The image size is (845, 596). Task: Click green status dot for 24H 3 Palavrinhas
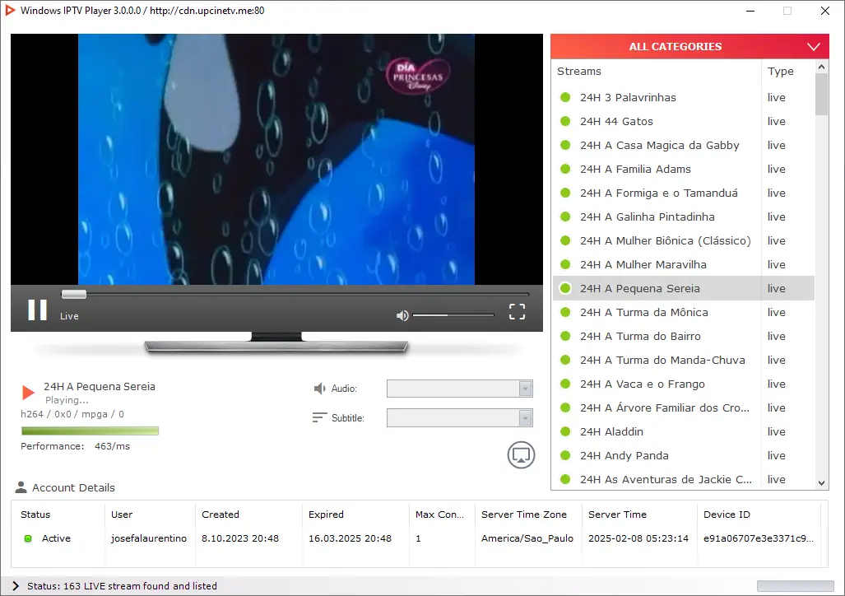tap(565, 97)
